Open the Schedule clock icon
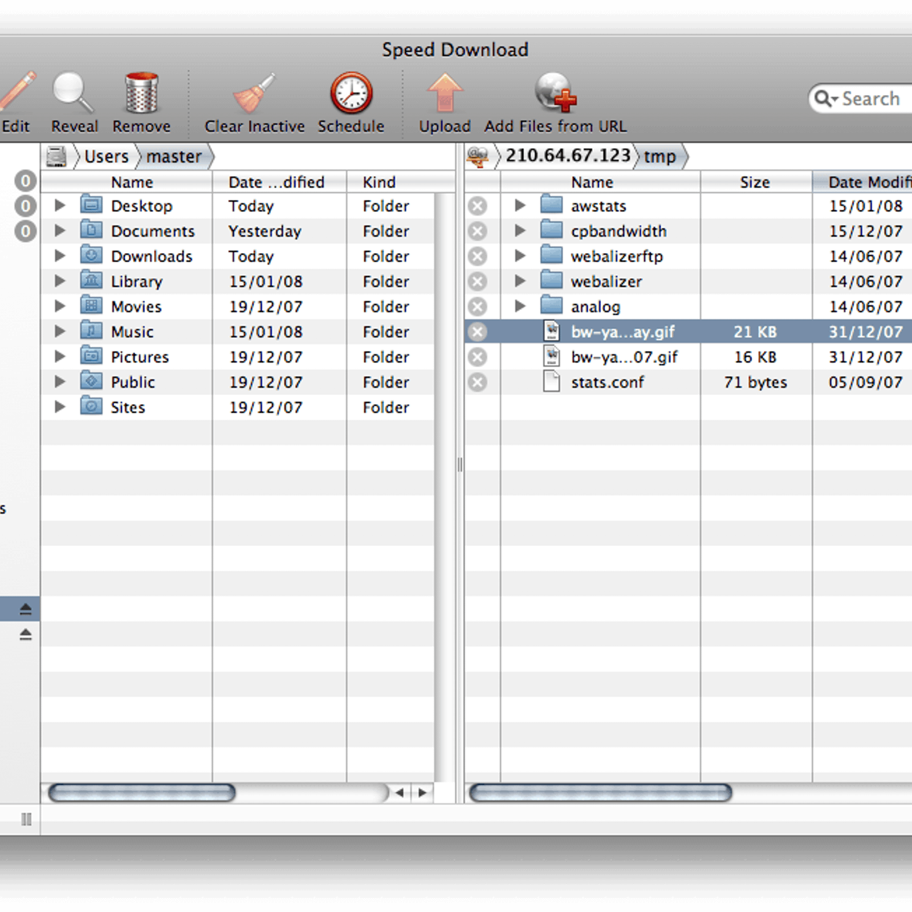Viewport: 912px width, 912px height. point(351,92)
